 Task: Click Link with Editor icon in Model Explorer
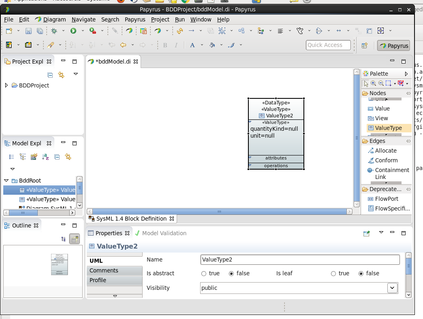[68, 157]
